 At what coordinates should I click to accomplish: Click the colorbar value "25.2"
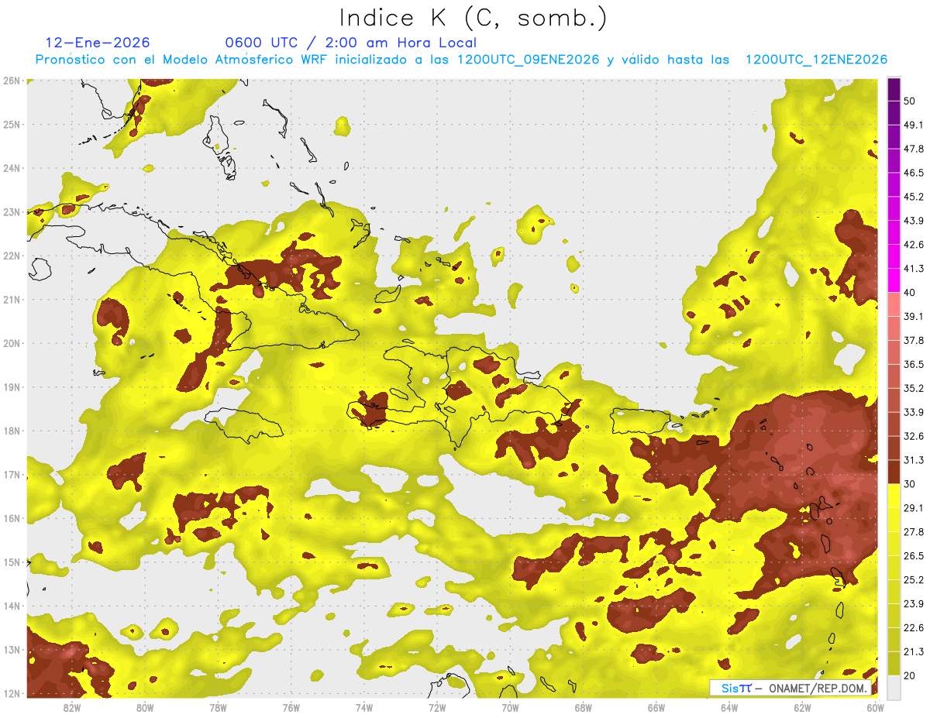click(914, 579)
